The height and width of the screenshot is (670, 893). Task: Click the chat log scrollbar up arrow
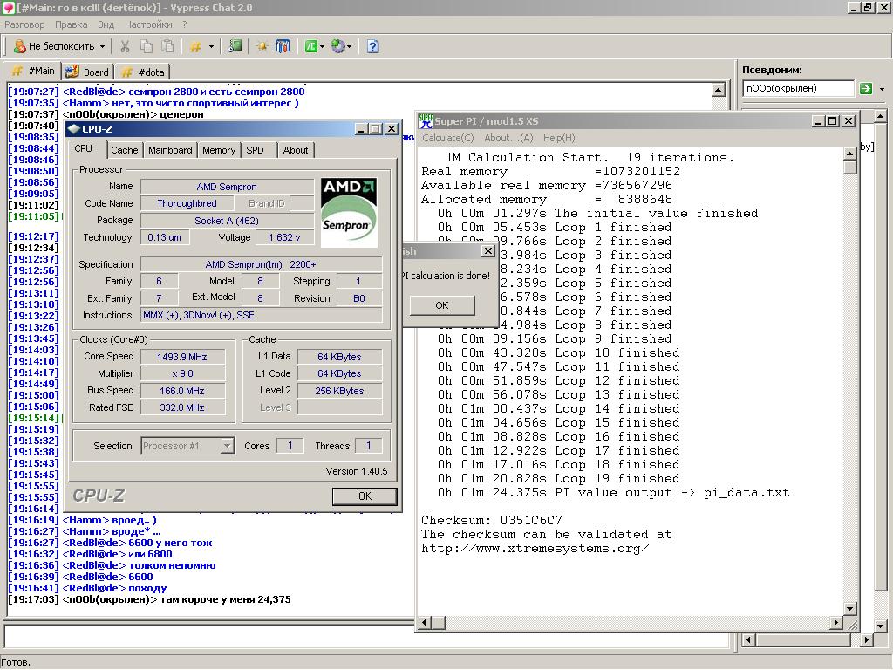coord(719,90)
